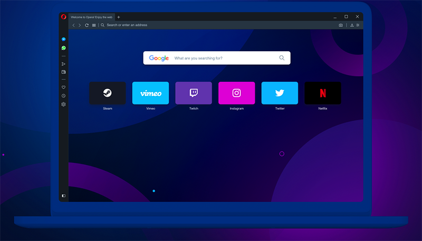Maximize the Opera window
Screen dimensions: 422x241
point(346,17)
